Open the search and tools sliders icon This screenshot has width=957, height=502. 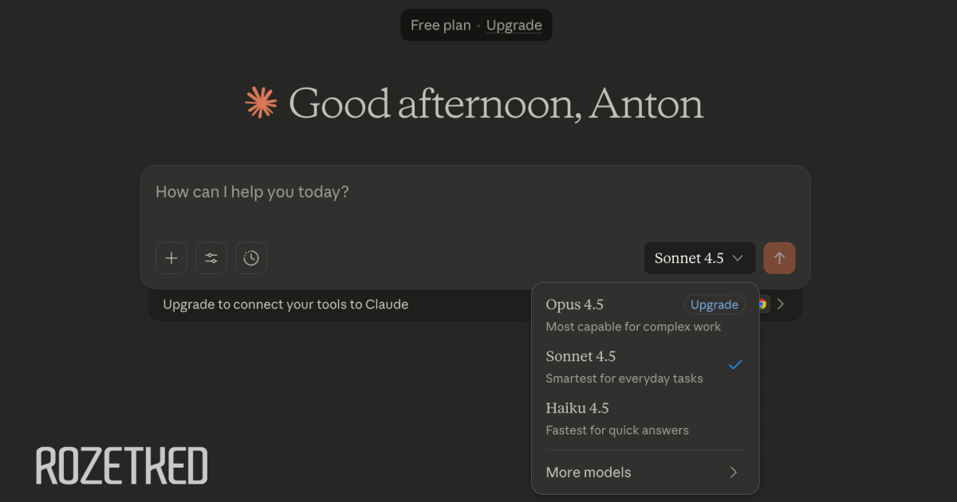[211, 258]
